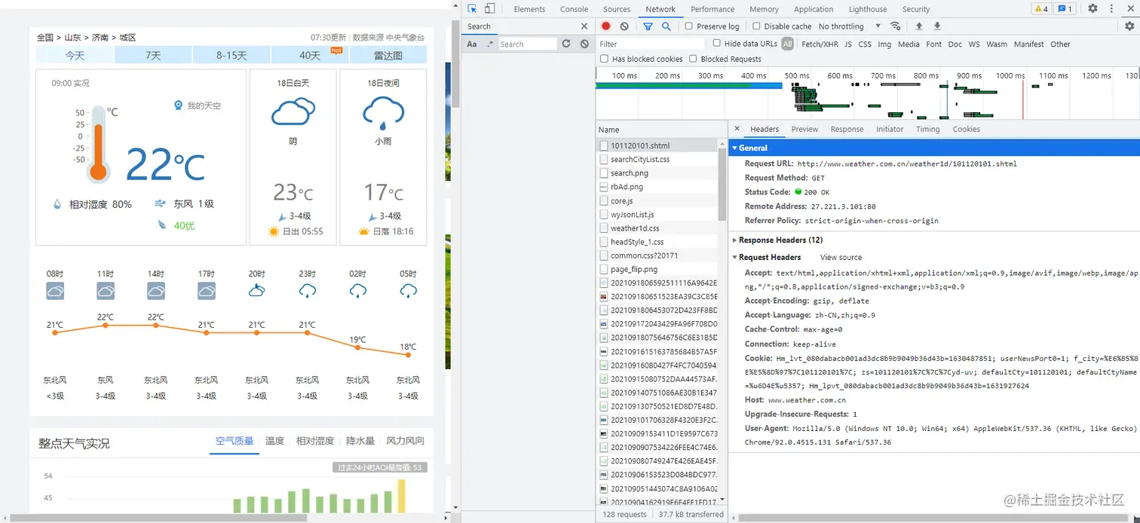Toggle Match Case Aa in search
Screen dimensions: 1140x523
pyautogui.click(x=472, y=44)
